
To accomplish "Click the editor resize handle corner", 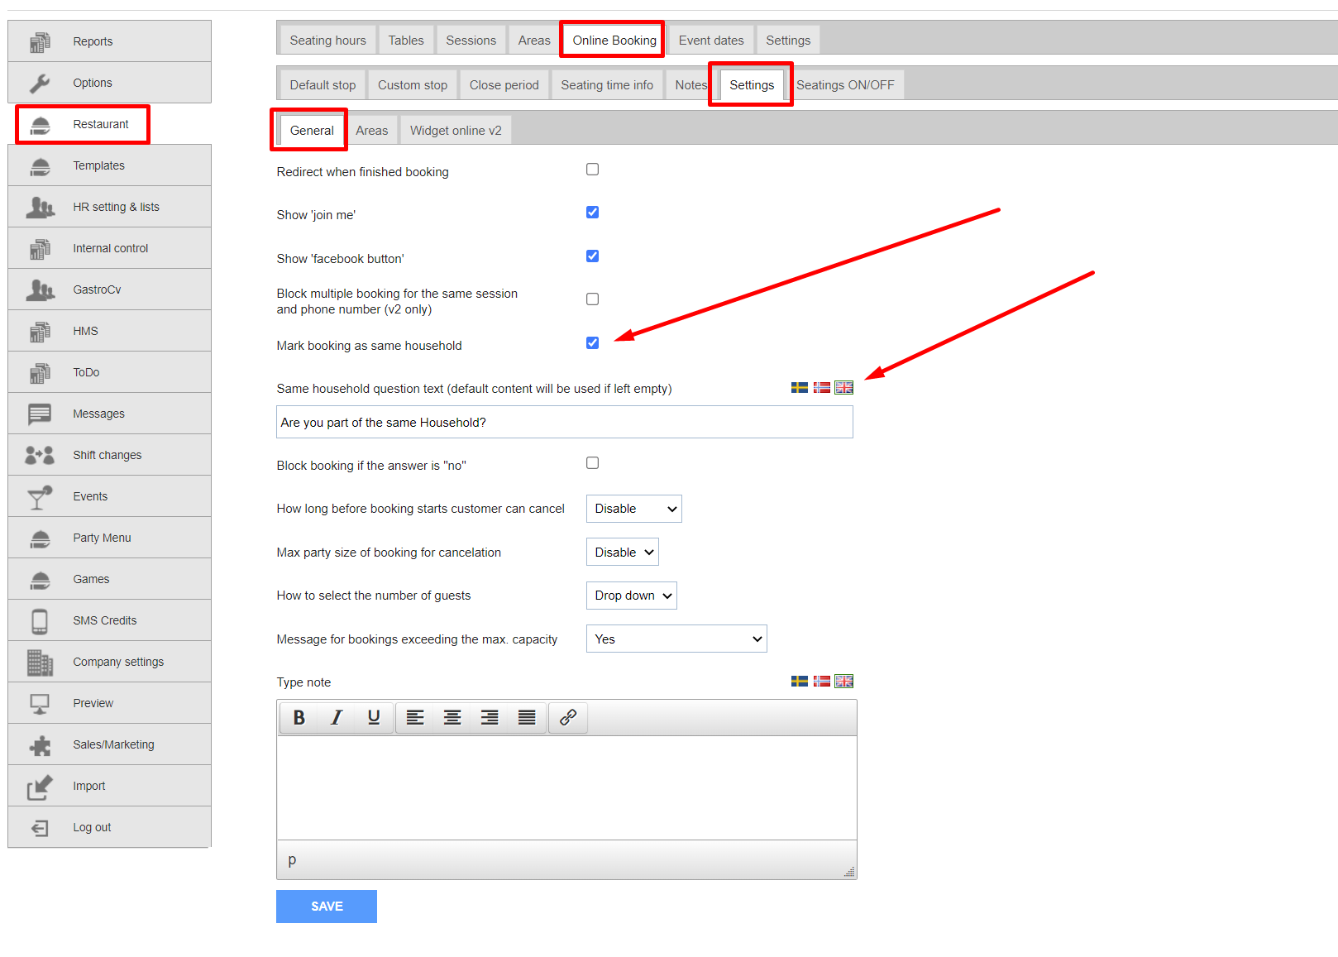I will click(x=849, y=872).
